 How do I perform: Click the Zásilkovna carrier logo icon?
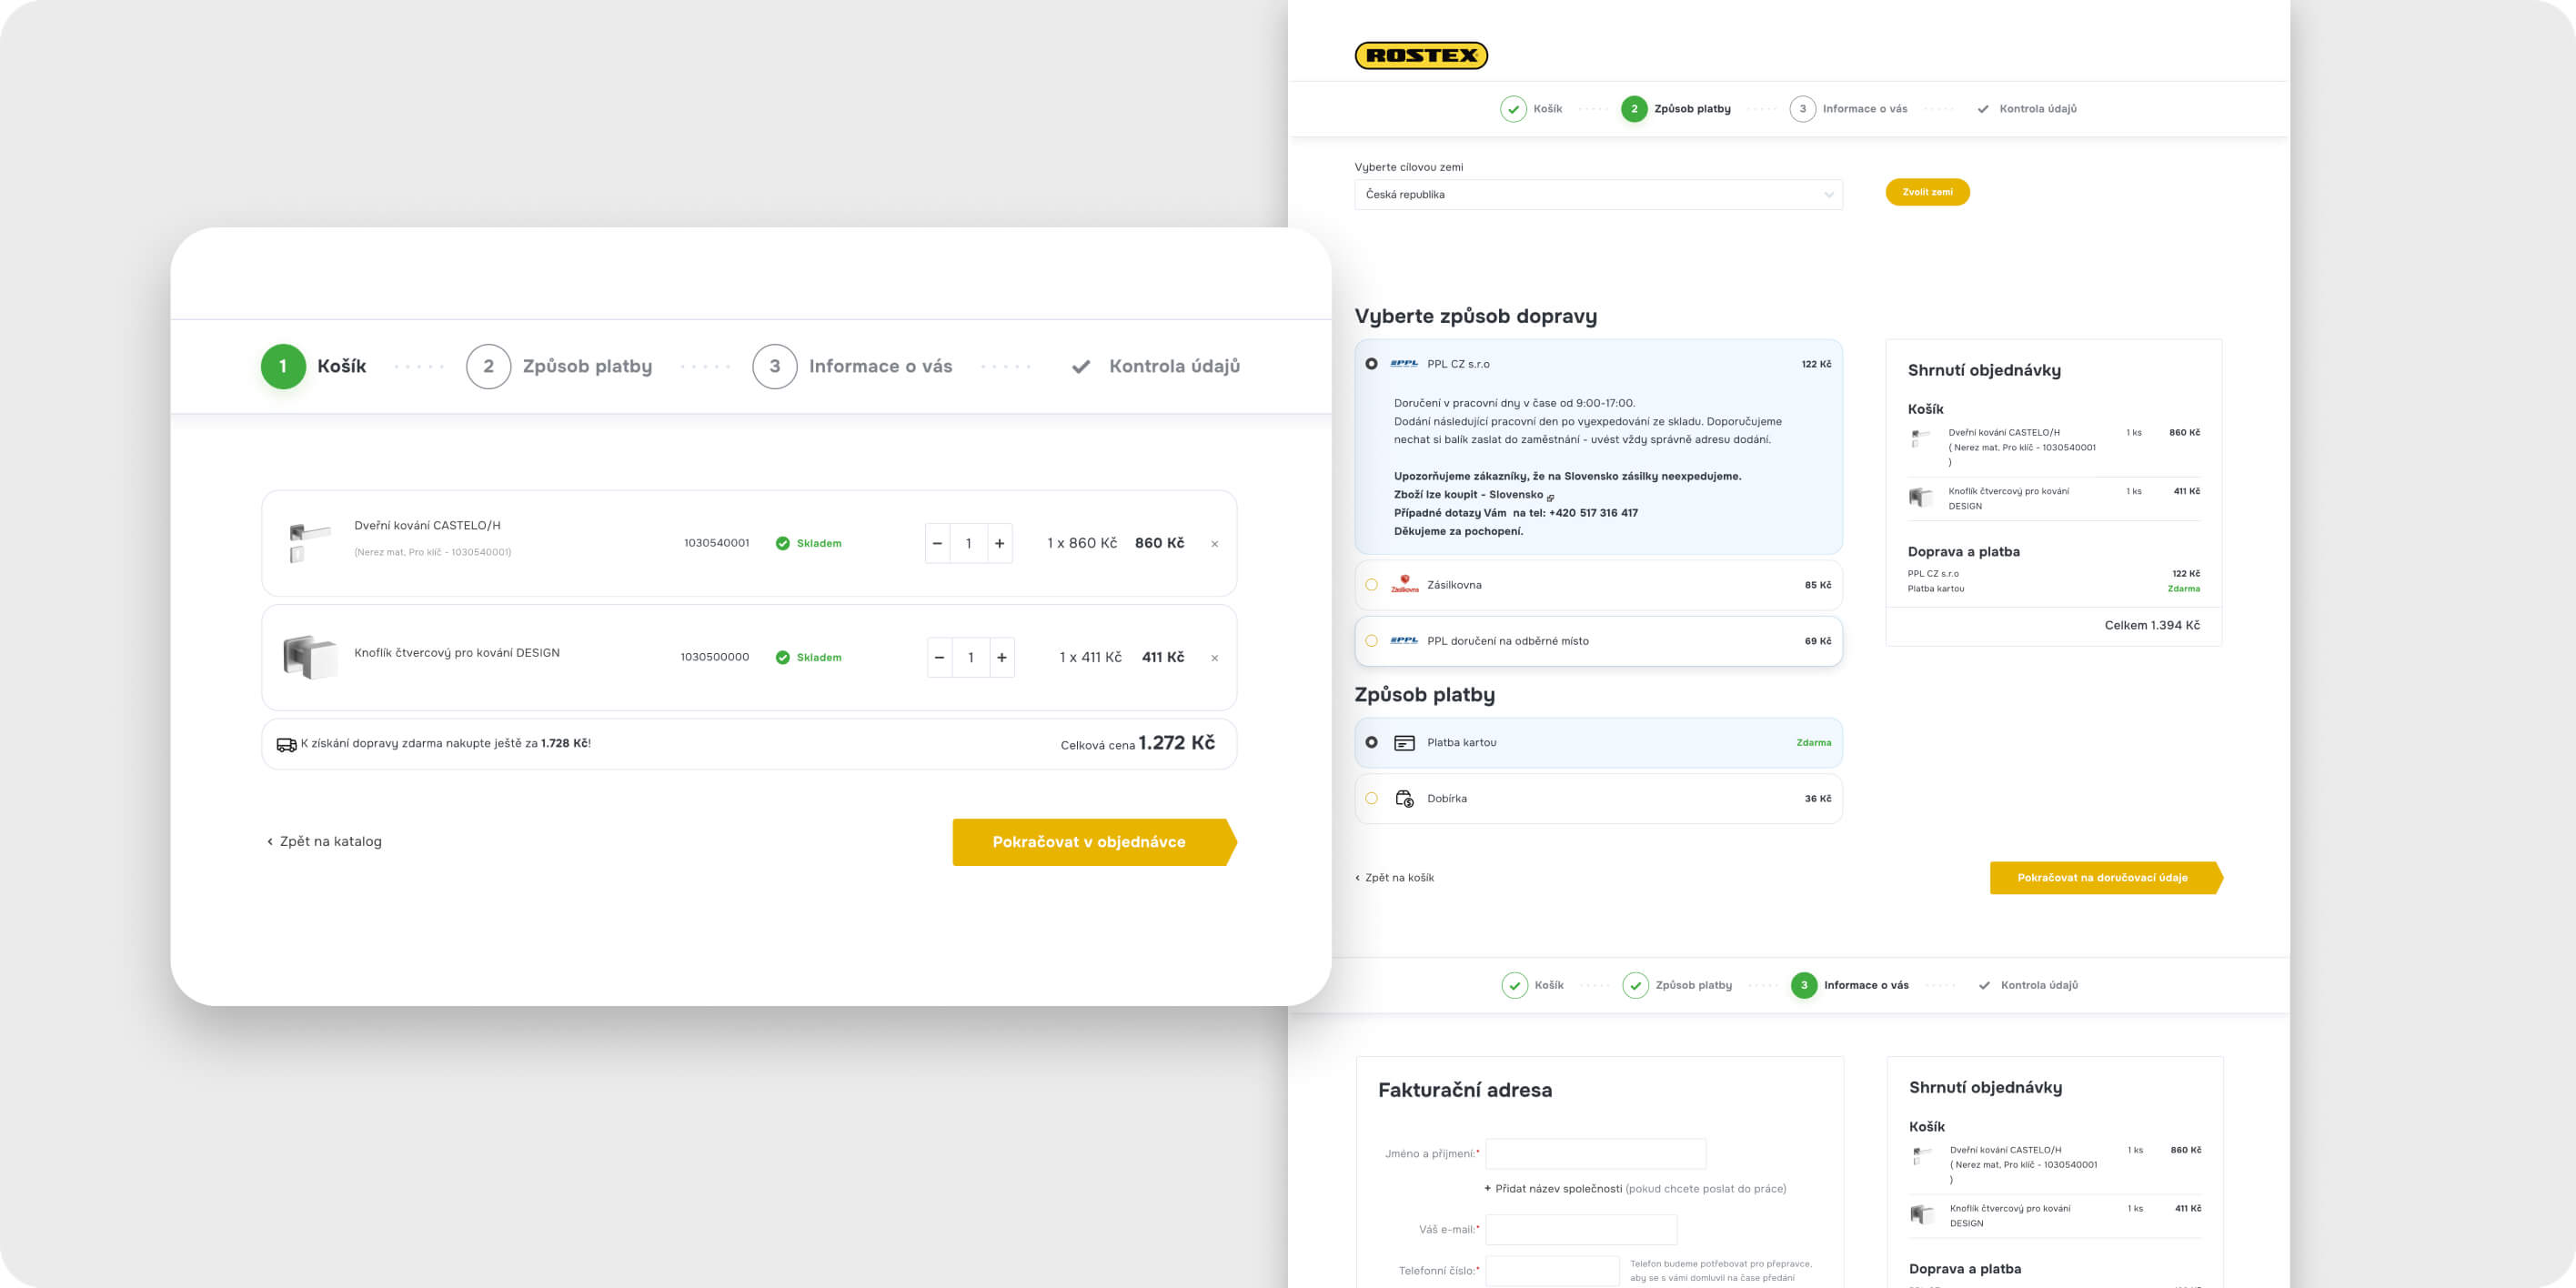[x=1404, y=585]
